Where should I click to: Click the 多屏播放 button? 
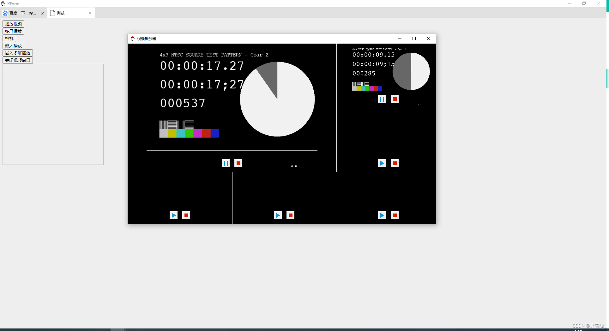pos(14,31)
